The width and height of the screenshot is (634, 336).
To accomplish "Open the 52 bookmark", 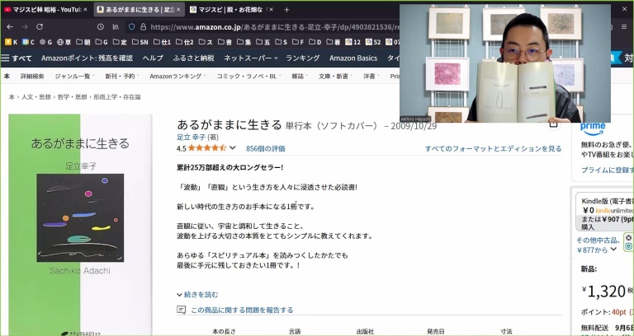I will tap(372, 42).
